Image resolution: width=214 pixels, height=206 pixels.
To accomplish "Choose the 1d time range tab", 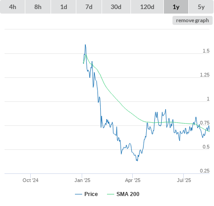I will coord(64,7).
